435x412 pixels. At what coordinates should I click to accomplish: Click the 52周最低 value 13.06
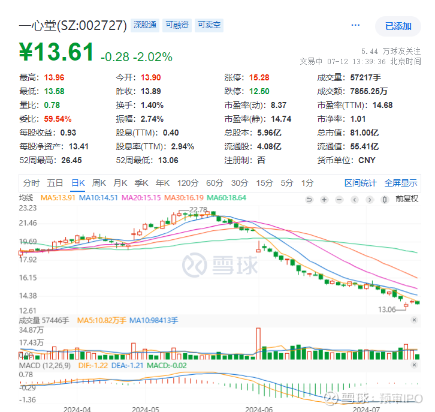click(x=168, y=161)
